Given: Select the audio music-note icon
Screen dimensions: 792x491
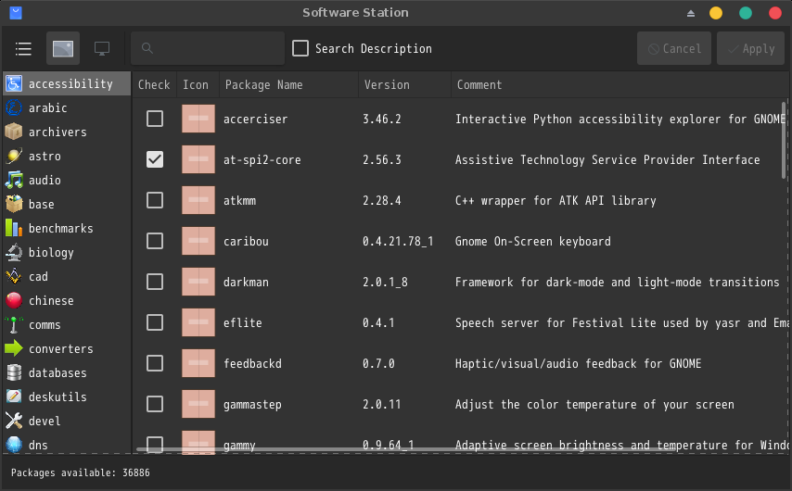Looking at the screenshot, I should point(14,180).
